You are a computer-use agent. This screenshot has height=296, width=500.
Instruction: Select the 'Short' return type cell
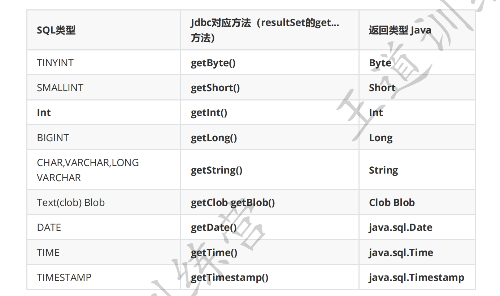click(417, 88)
